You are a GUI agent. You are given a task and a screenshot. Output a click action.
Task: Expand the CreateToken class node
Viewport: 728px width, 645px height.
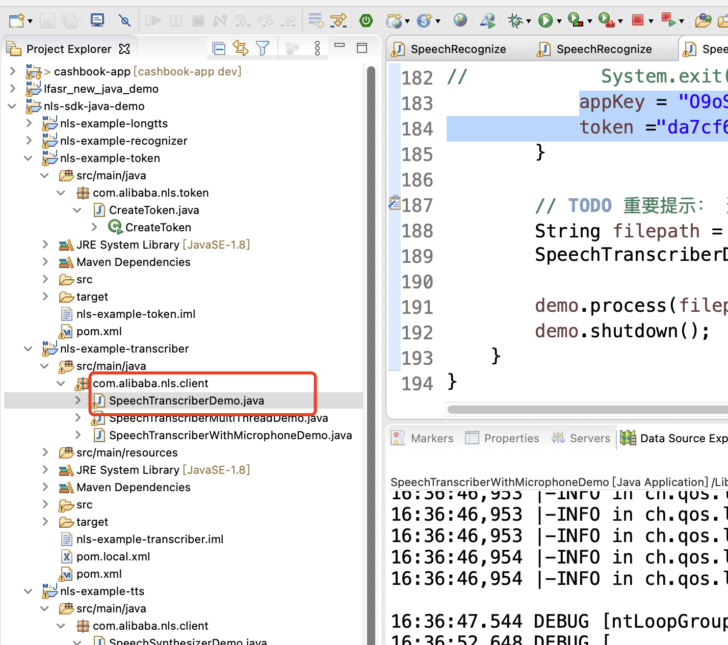click(x=94, y=227)
